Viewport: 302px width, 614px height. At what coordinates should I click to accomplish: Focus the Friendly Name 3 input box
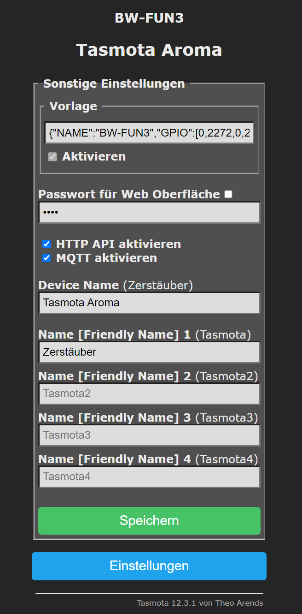149,435
